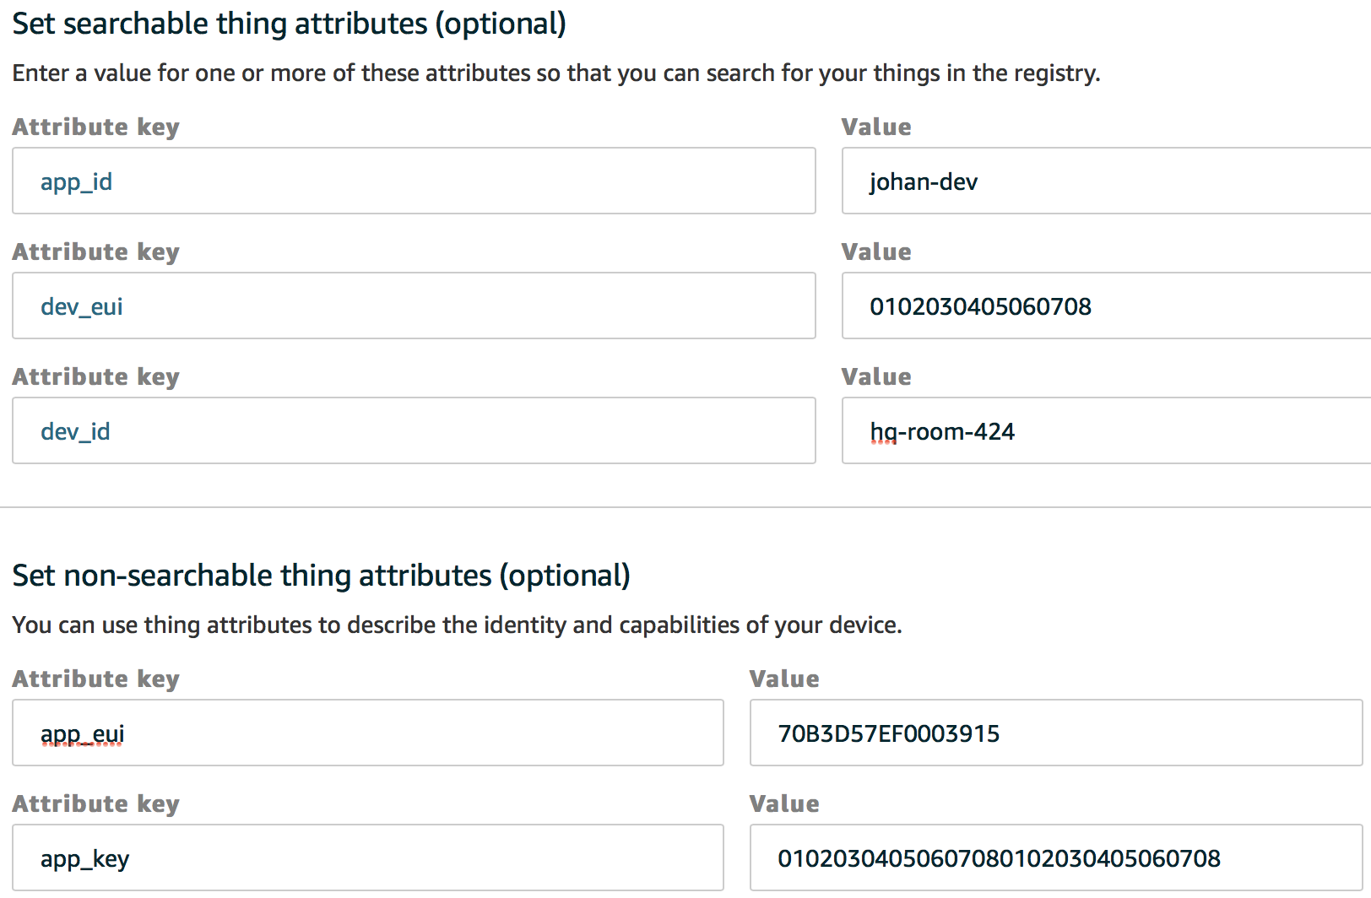The image size is (1371, 898).
Task: Click the Attribute key label above app_id
Action: pos(95,127)
